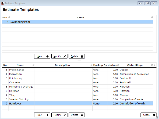Select the Reinforcing row
159x119 pixels.
[x=77, y=78]
